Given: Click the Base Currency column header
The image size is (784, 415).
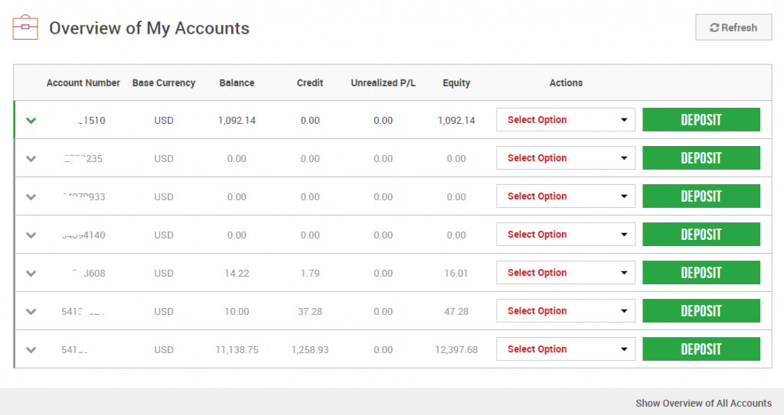Looking at the screenshot, I should pos(164,83).
